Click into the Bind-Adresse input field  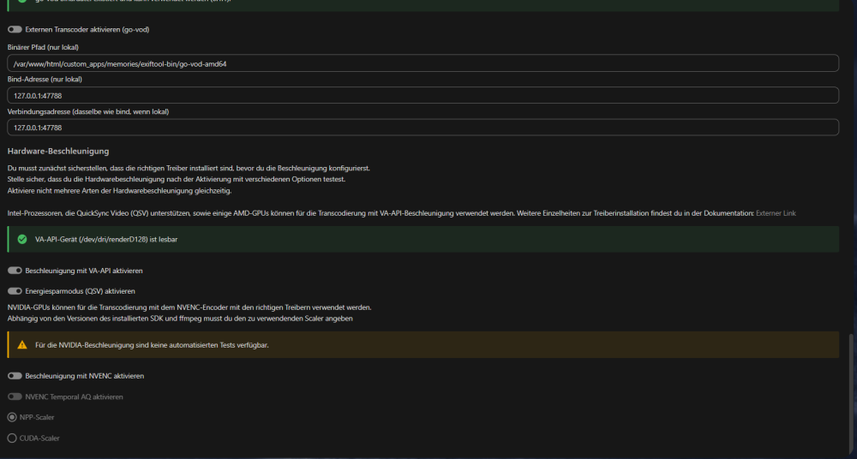[x=423, y=95]
